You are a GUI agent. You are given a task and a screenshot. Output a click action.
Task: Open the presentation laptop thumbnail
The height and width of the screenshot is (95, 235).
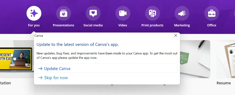17,59
